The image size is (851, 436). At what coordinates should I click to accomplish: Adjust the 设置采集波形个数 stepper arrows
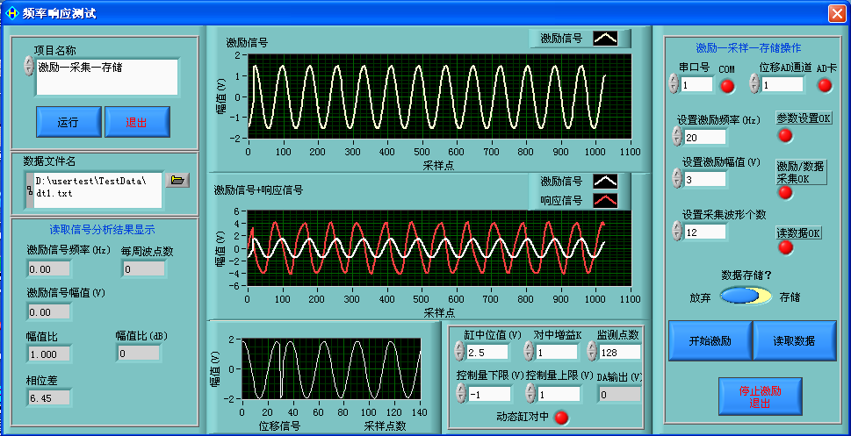tap(675, 231)
